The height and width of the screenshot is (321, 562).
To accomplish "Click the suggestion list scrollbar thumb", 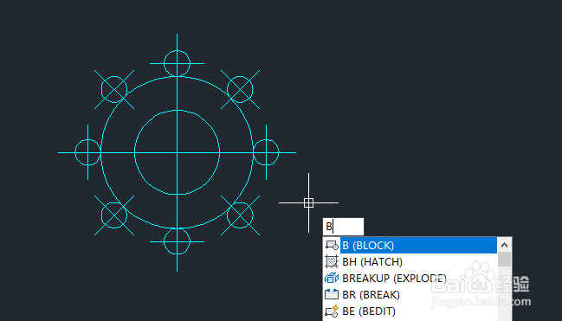I will (505, 260).
